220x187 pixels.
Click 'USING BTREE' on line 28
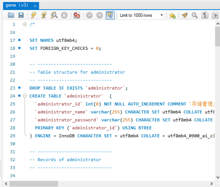pos(137,128)
